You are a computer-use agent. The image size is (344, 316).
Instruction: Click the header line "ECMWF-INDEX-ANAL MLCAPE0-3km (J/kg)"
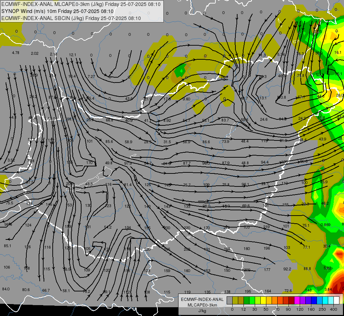52,4
